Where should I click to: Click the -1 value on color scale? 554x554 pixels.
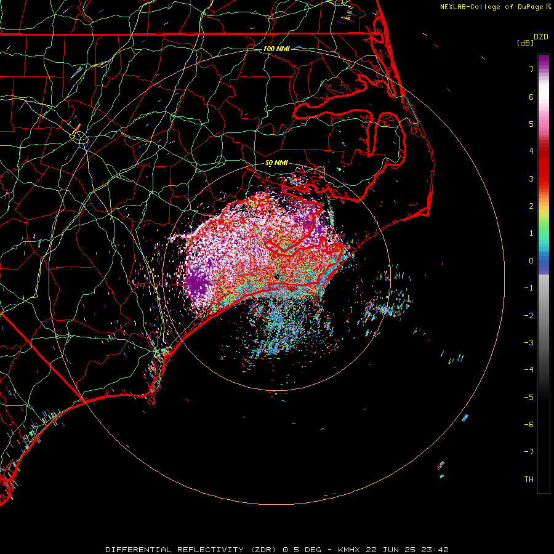tap(529, 288)
